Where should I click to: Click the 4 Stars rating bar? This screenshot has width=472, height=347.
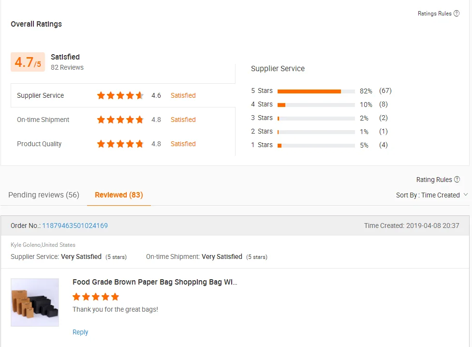pos(316,105)
